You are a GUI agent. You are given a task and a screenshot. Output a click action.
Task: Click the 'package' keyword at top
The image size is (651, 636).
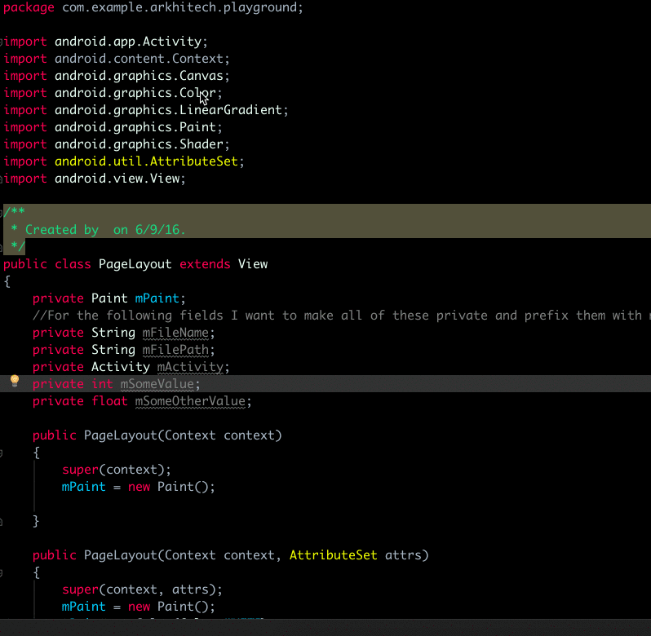(x=29, y=7)
